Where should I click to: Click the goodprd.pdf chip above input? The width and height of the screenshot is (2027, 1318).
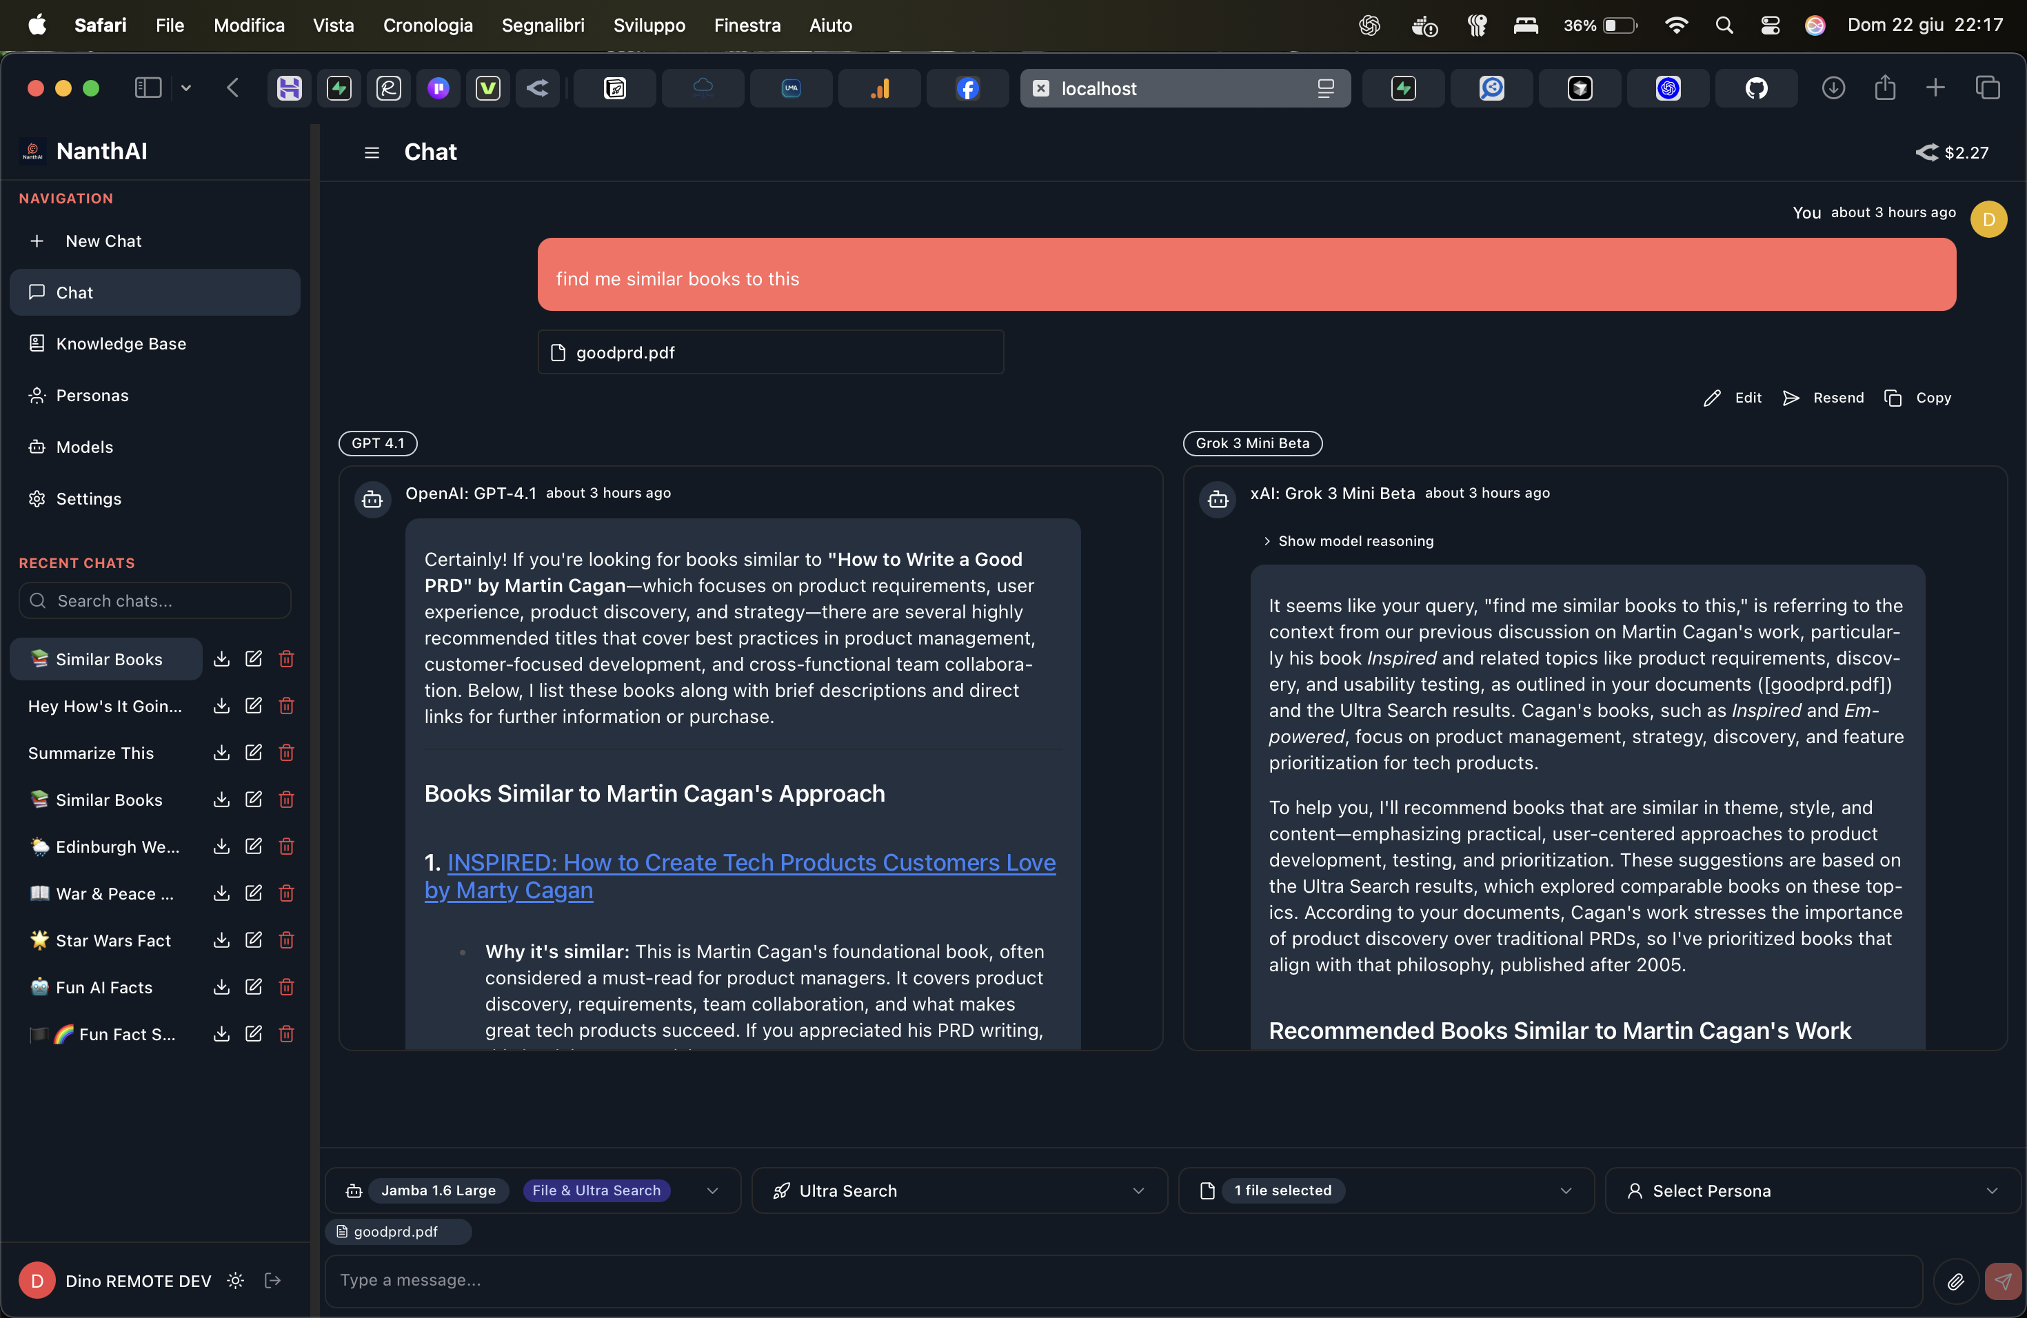coord(398,1232)
